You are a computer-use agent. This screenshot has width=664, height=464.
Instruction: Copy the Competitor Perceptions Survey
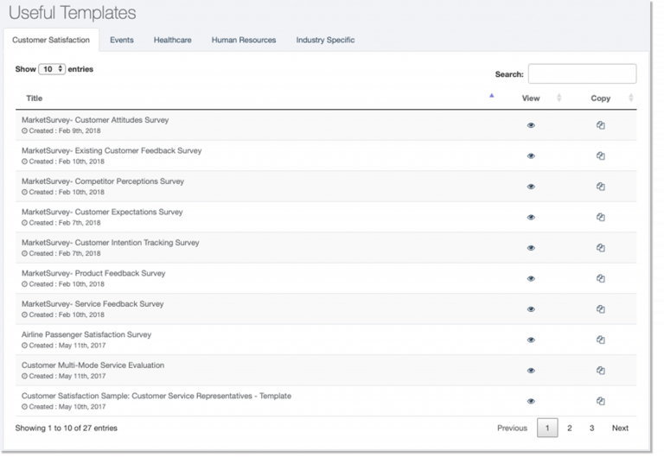point(601,187)
